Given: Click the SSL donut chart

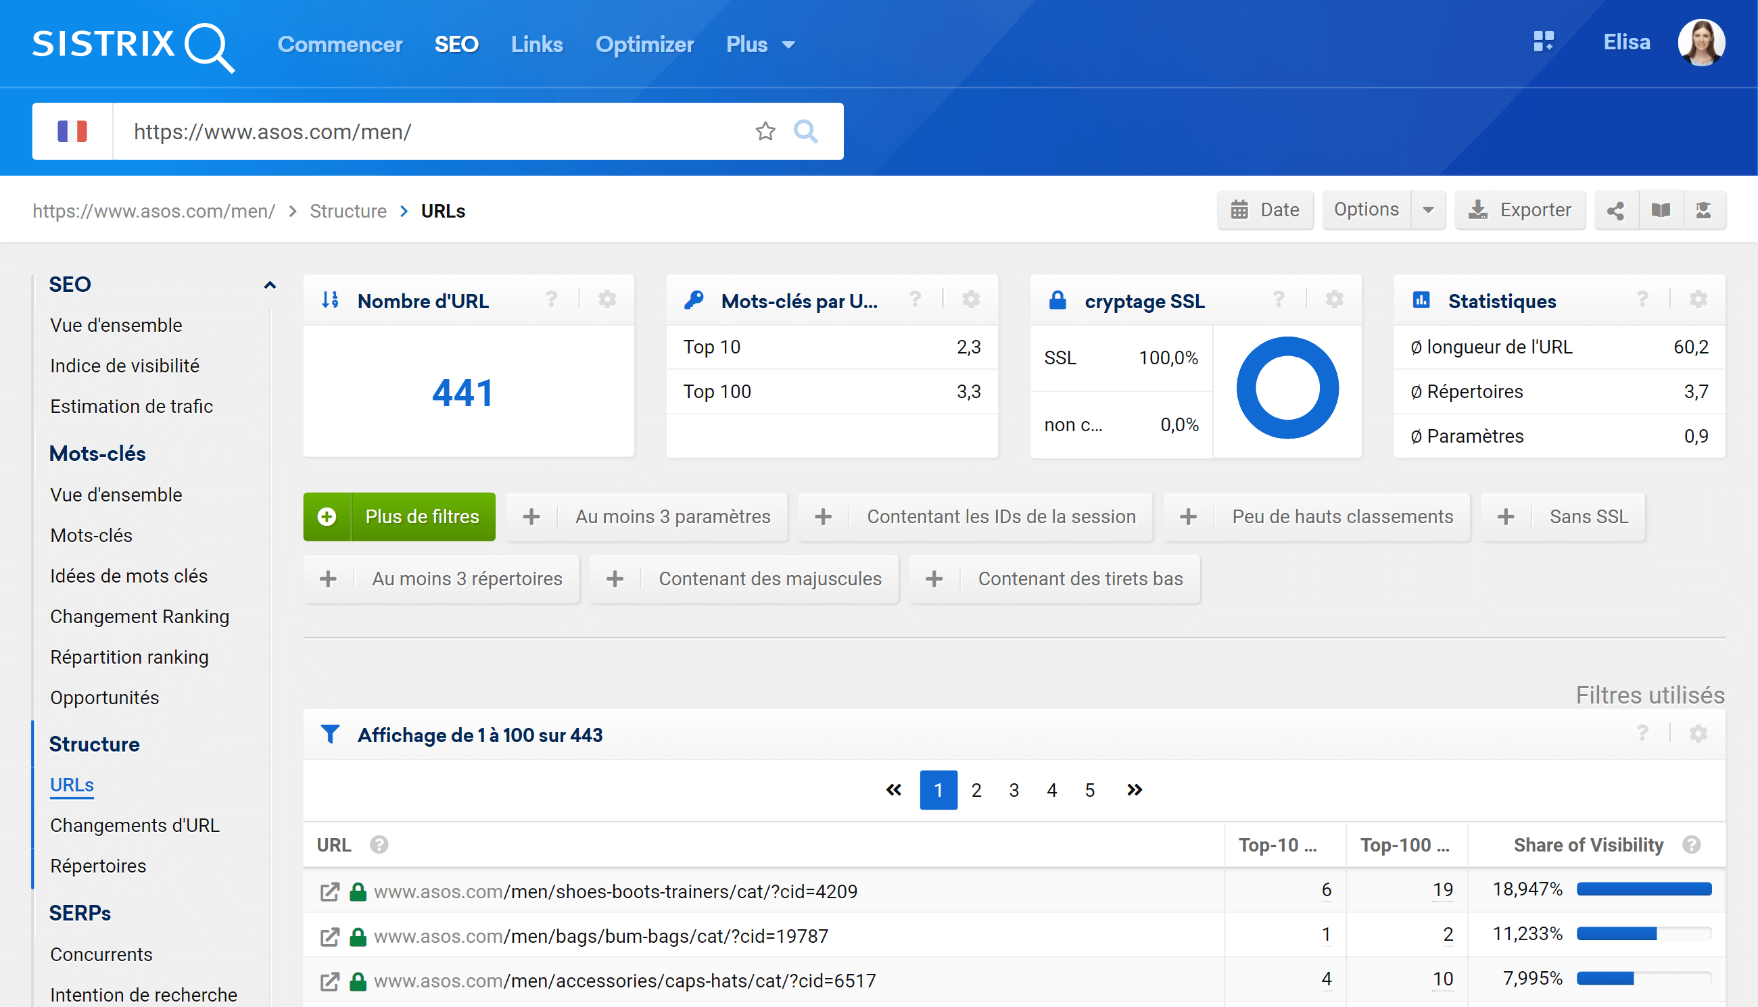Looking at the screenshot, I should pos(1287,388).
